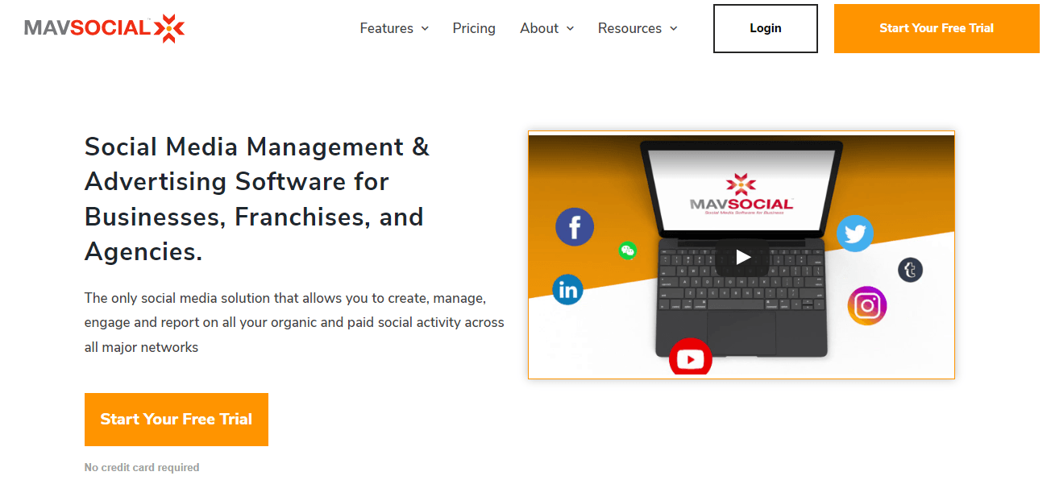
Task: Click the 'No credit card required' text
Action: click(142, 467)
